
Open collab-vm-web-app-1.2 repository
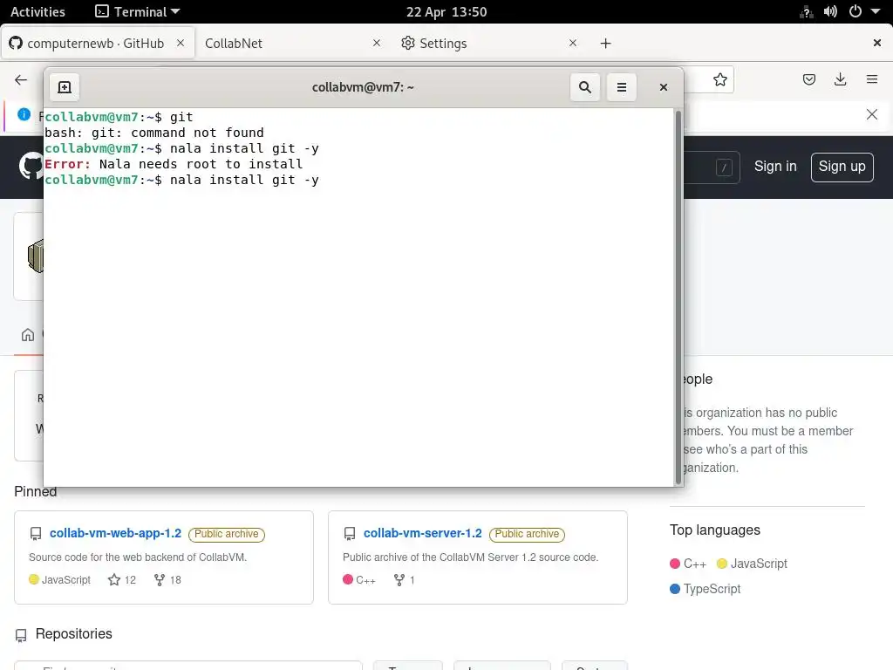115,533
